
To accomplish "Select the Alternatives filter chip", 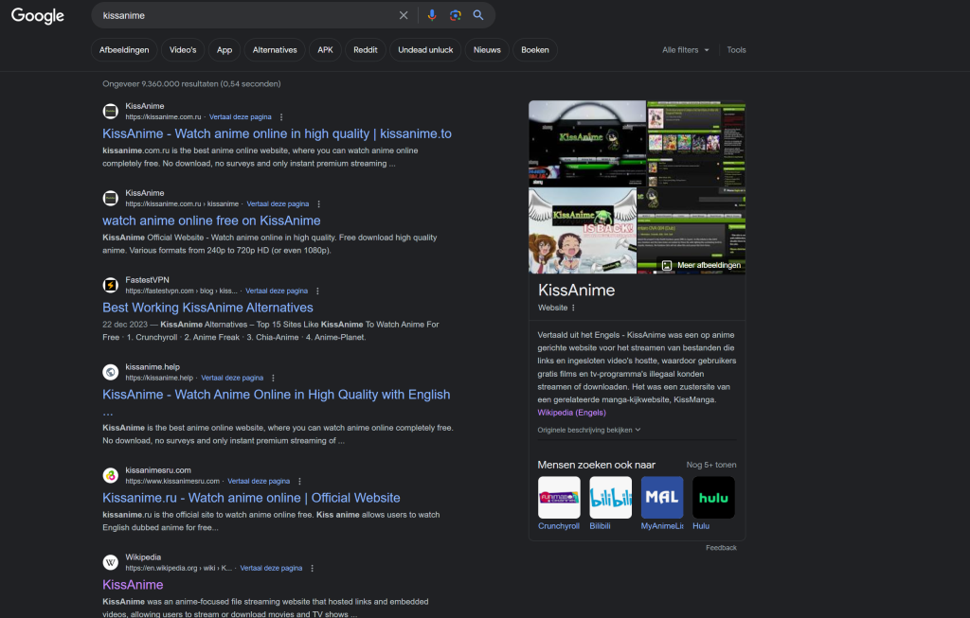I will 275,50.
